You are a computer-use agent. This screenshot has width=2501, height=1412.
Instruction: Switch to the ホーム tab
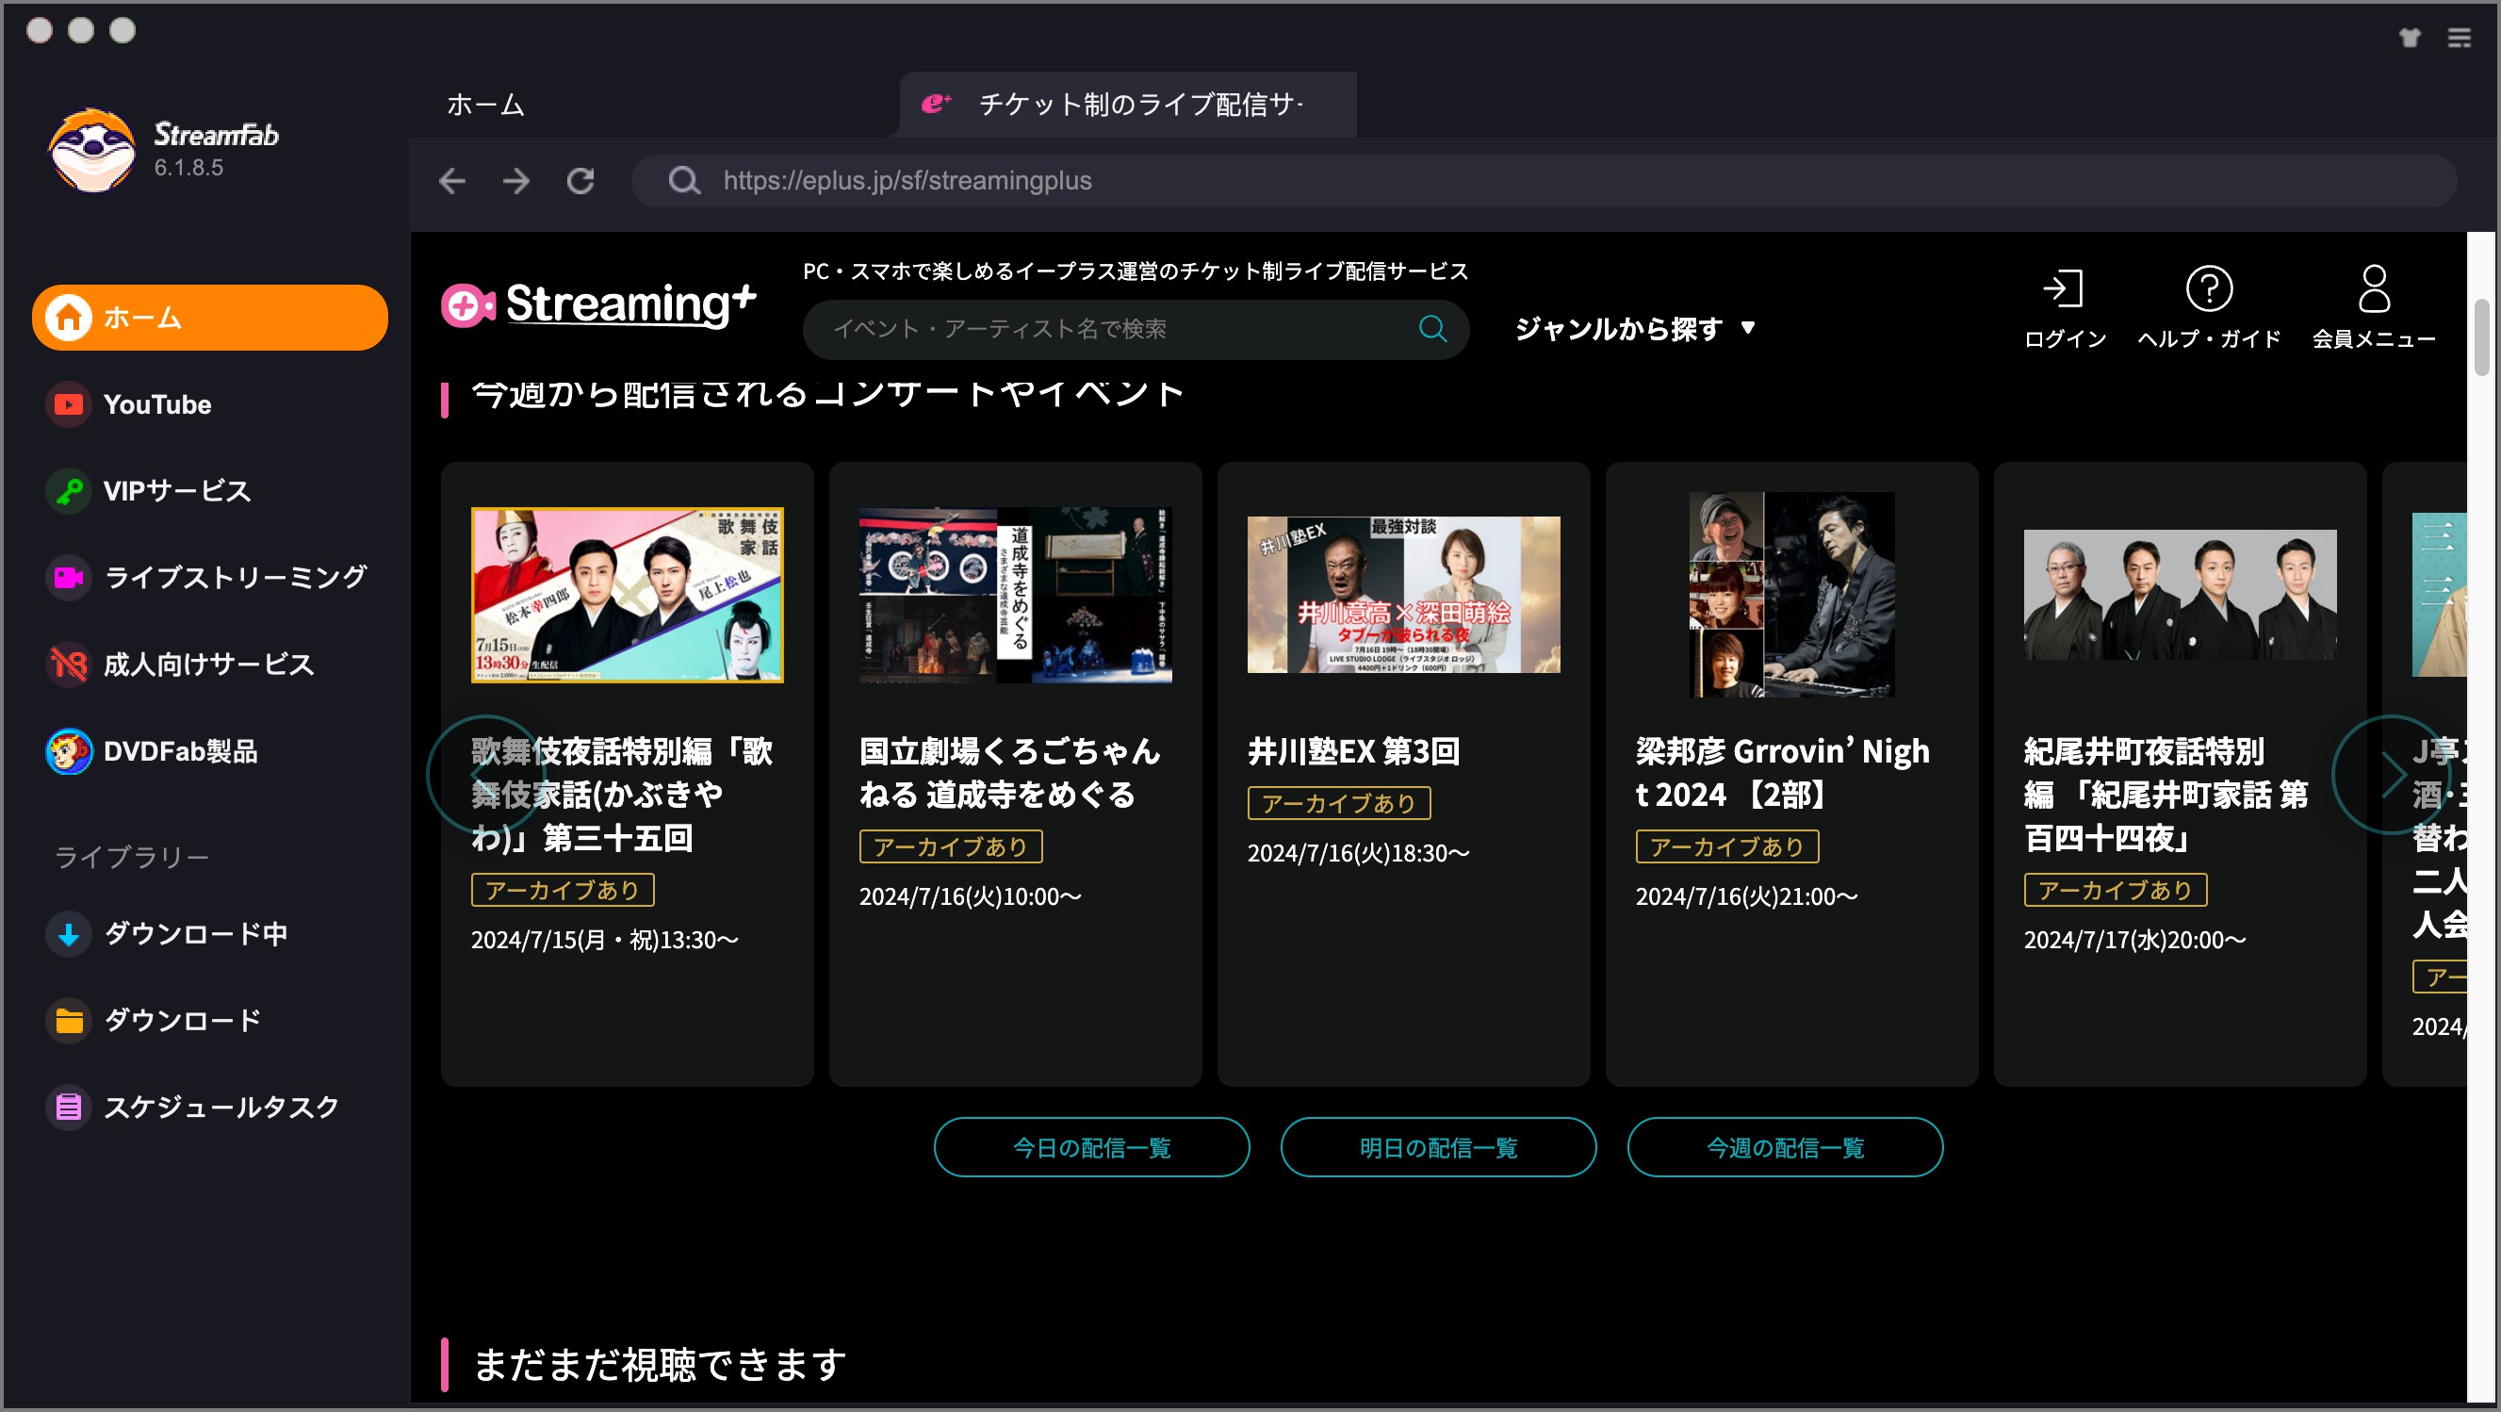(485, 104)
